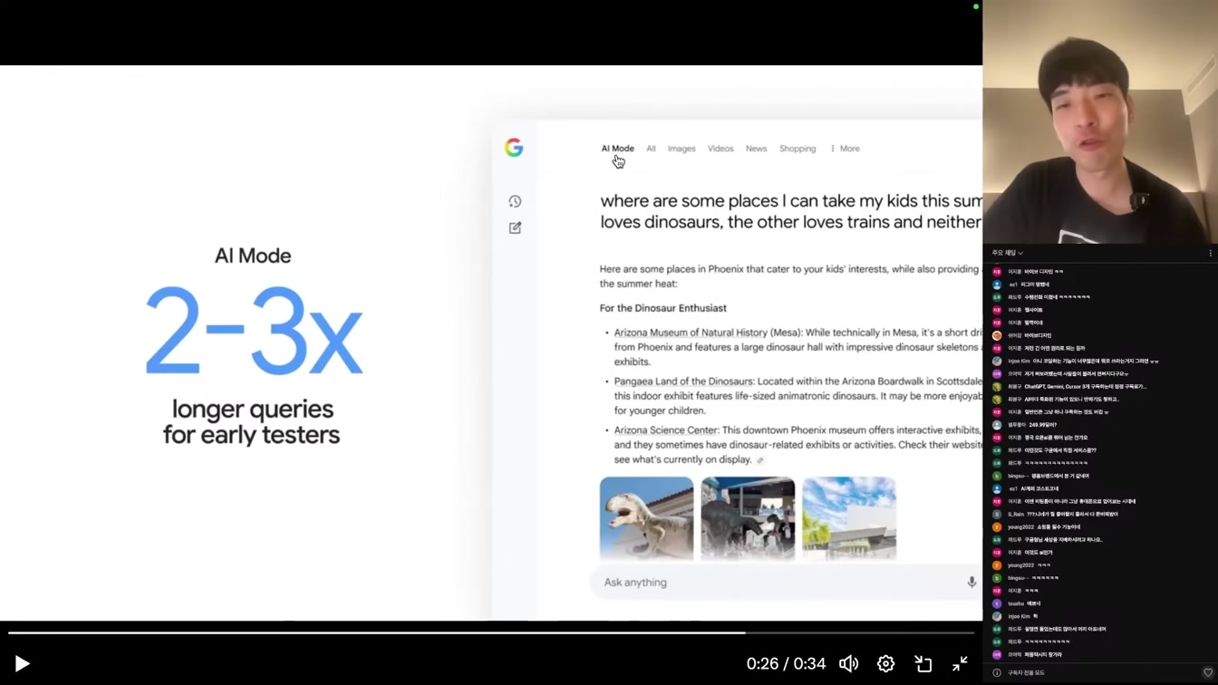Image resolution: width=1218 pixels, height=685 pixels.
Task: Seek along the video progress bar
Action: tap(491, 632)
